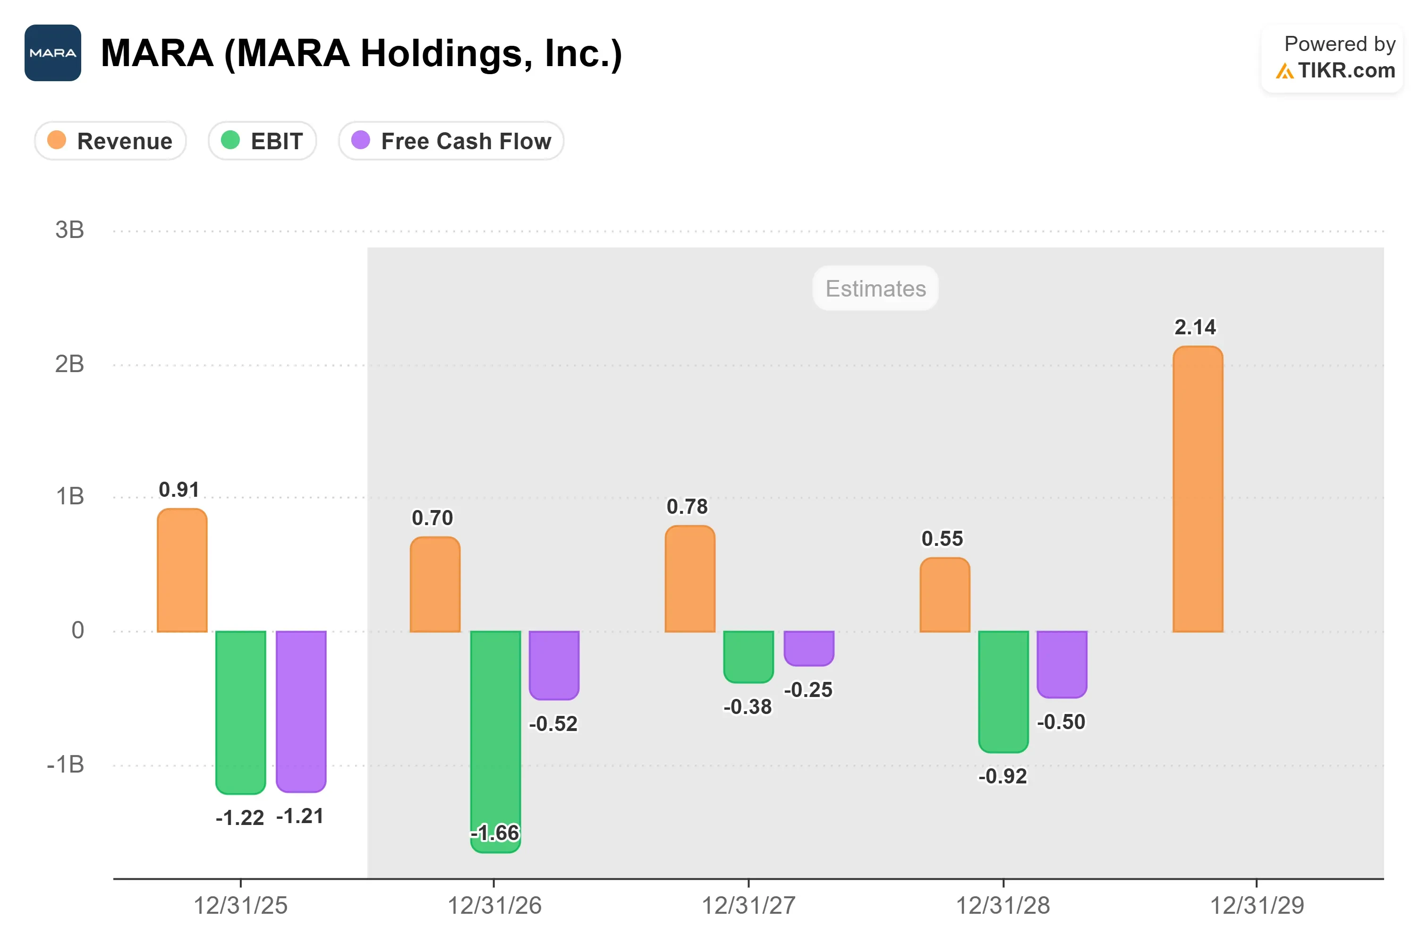Click the Estimates badge in the chart
Screen dimensions: 1428x952
tap(875, 289)
